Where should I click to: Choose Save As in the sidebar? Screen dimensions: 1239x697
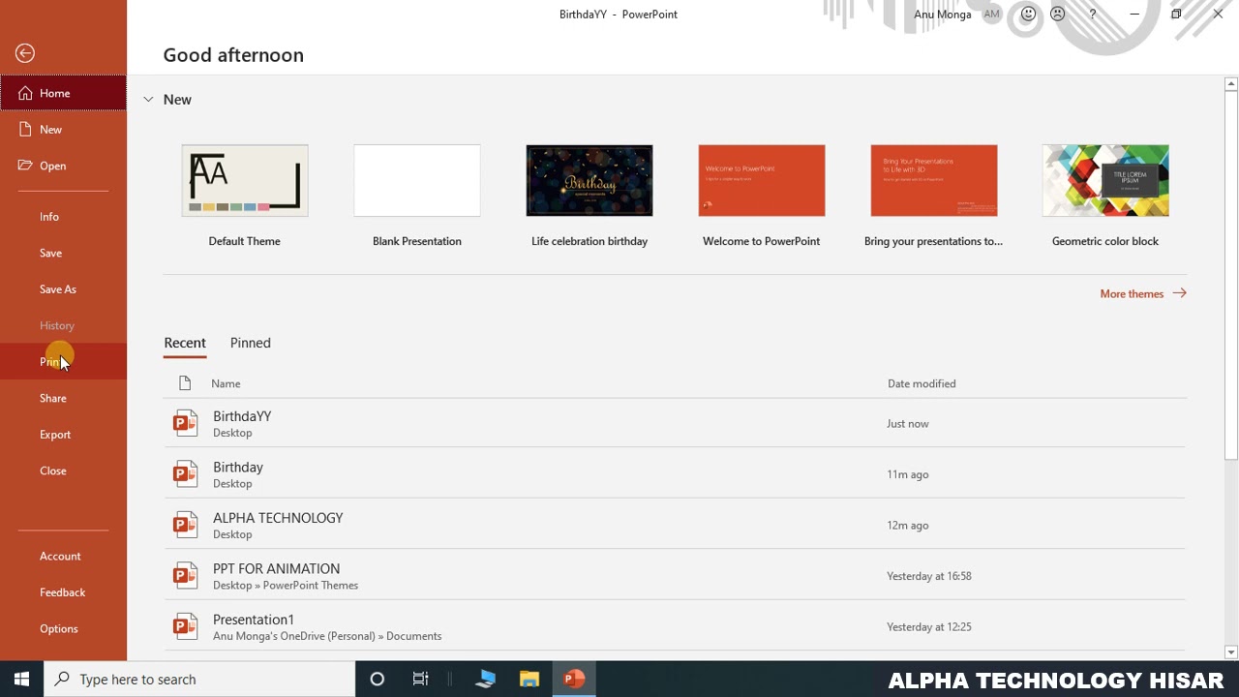63,289
